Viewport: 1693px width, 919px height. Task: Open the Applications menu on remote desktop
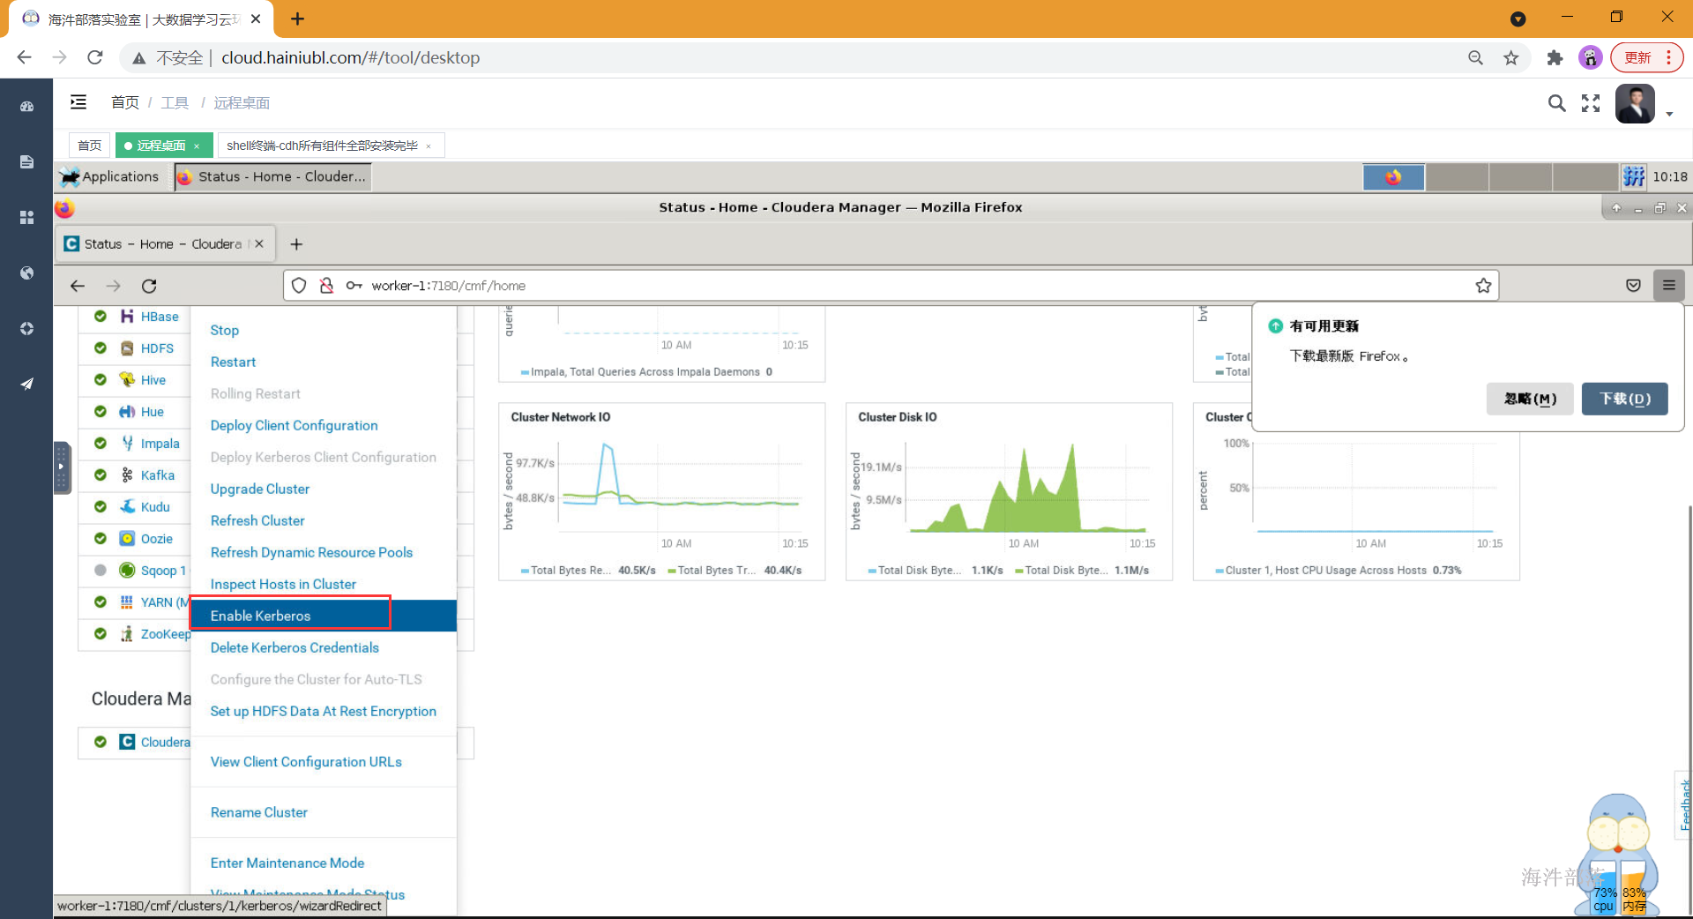coord(109,176)
